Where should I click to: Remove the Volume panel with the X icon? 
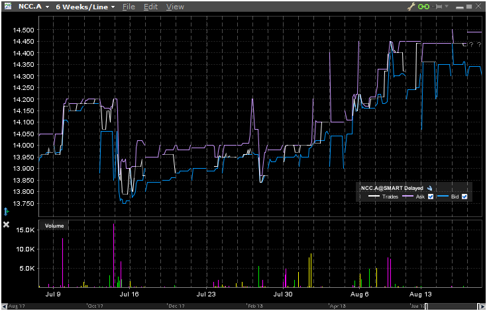coord(6,225)
